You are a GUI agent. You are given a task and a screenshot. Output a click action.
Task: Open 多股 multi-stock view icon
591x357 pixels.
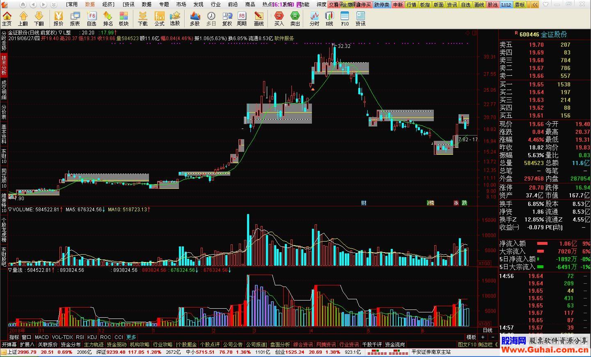point(195,18)
